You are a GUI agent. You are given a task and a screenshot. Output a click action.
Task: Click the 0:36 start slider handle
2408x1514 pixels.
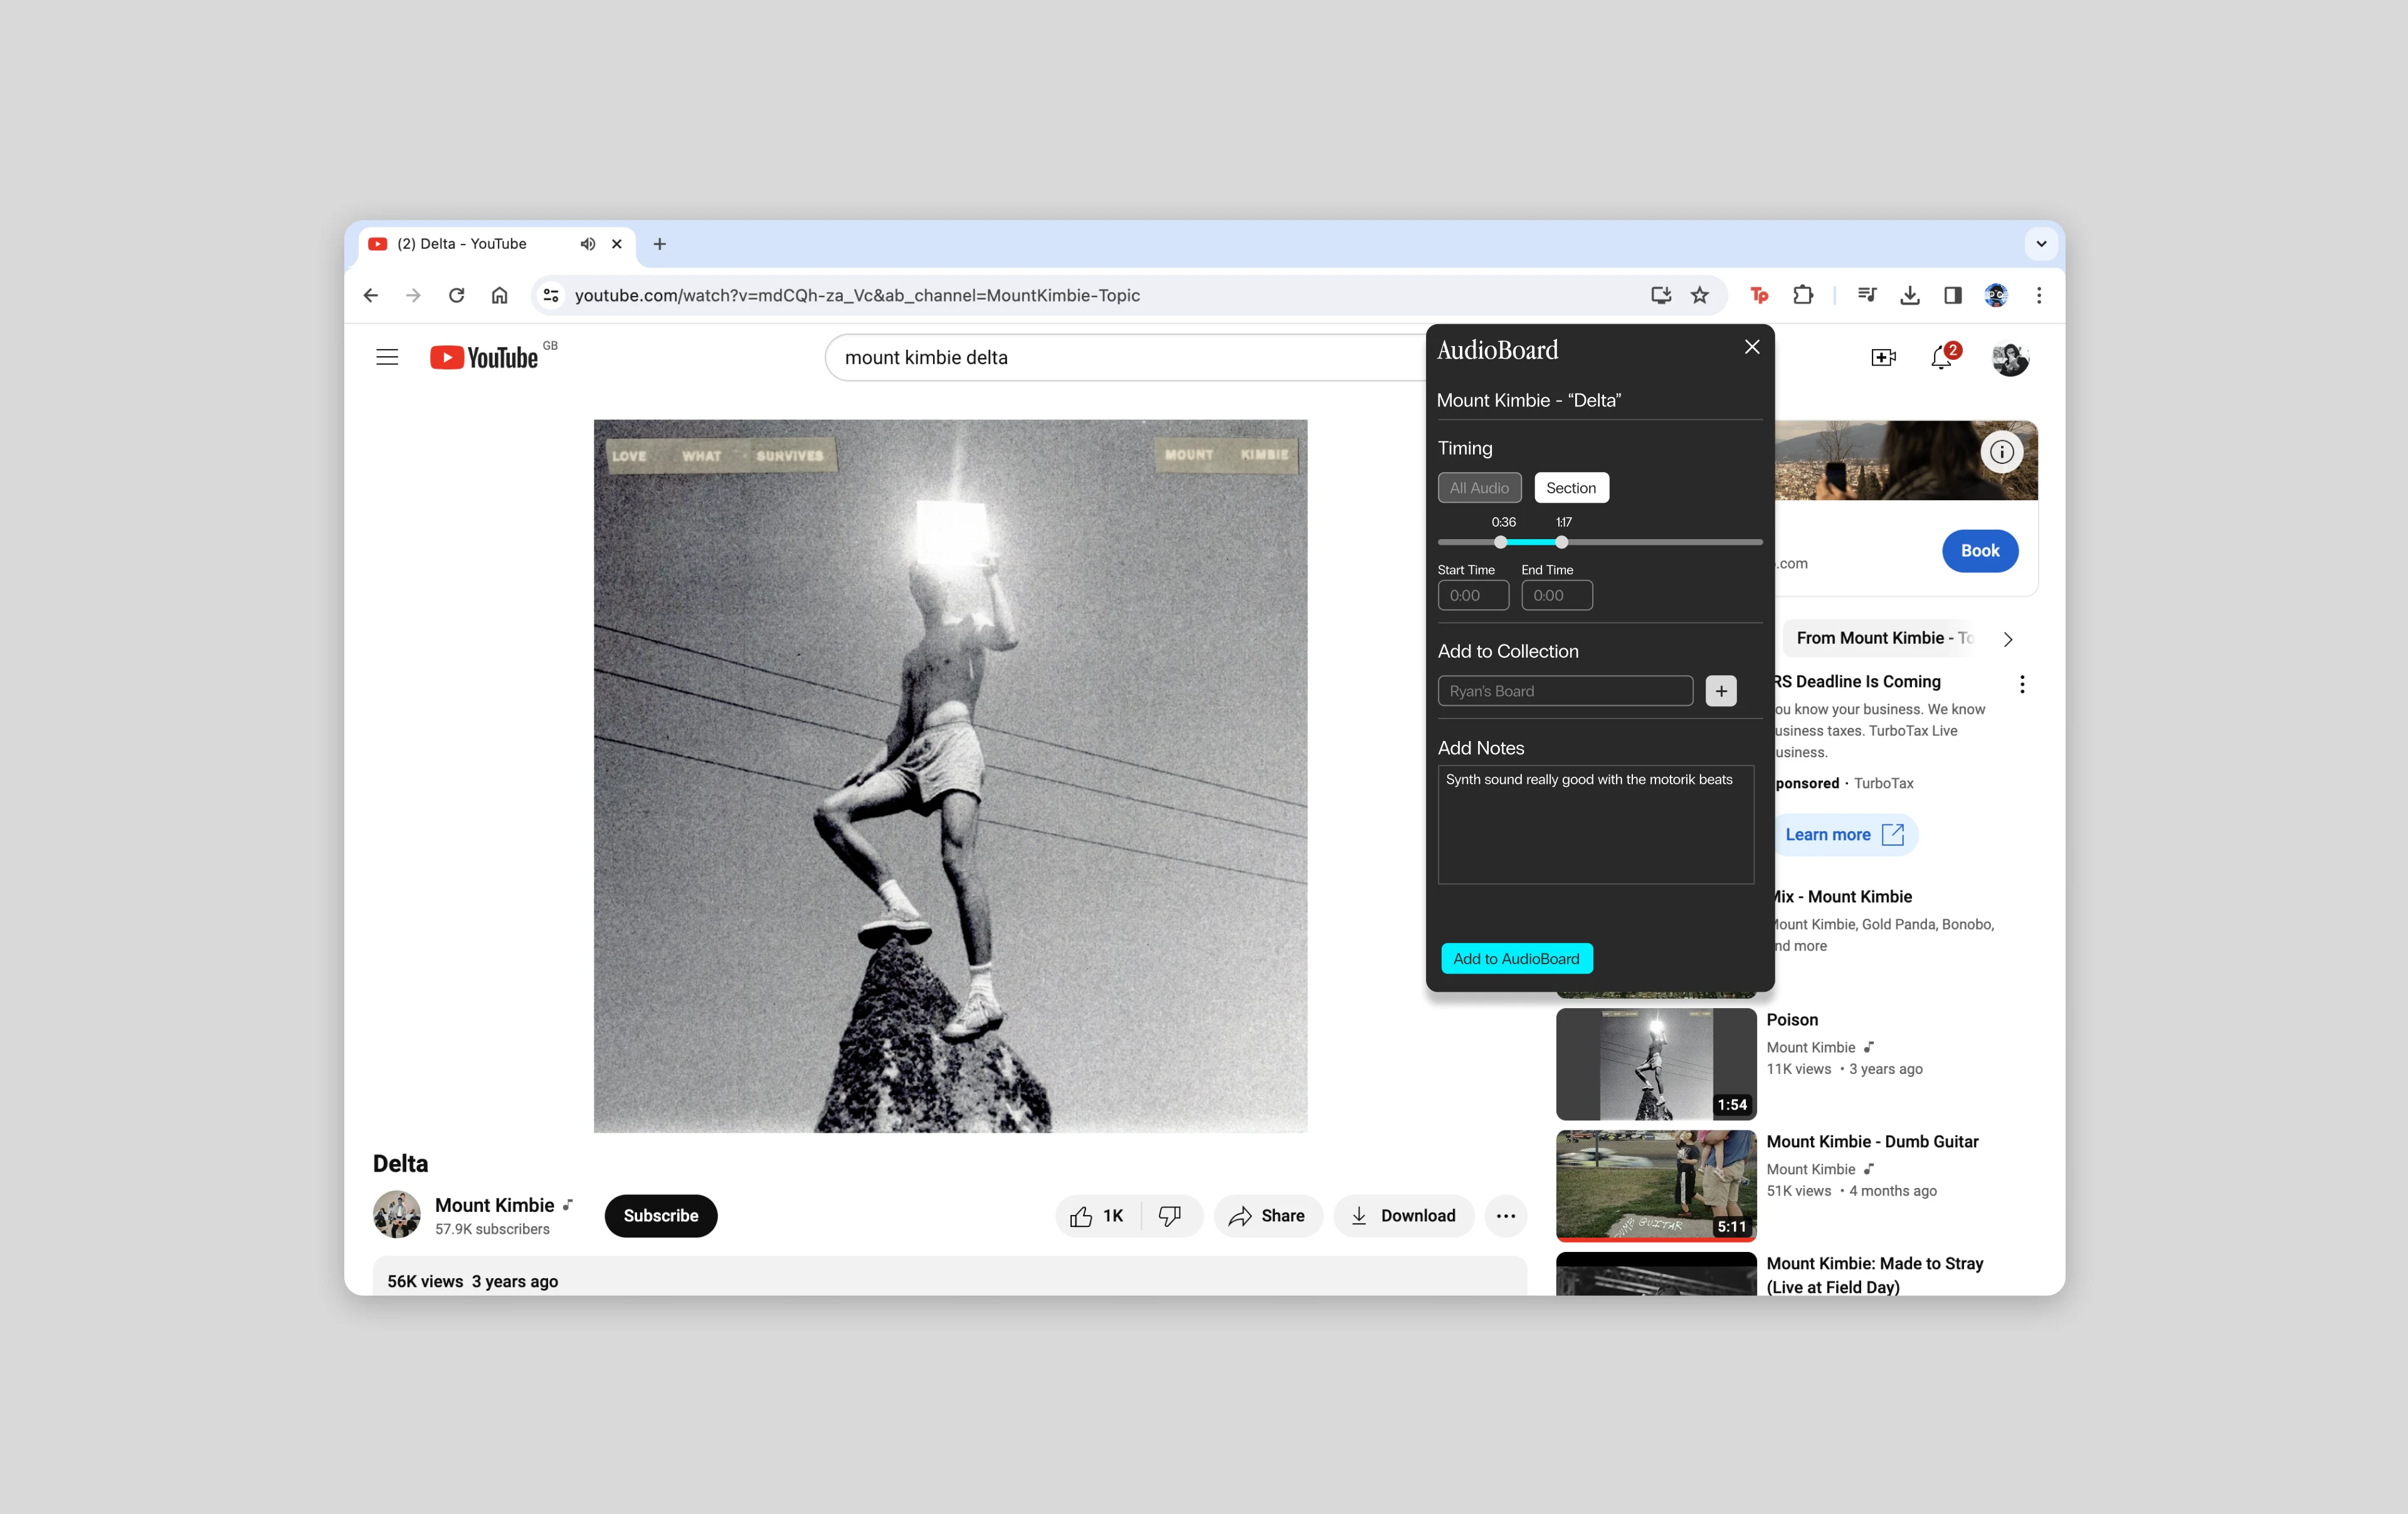pos(1500,542)
